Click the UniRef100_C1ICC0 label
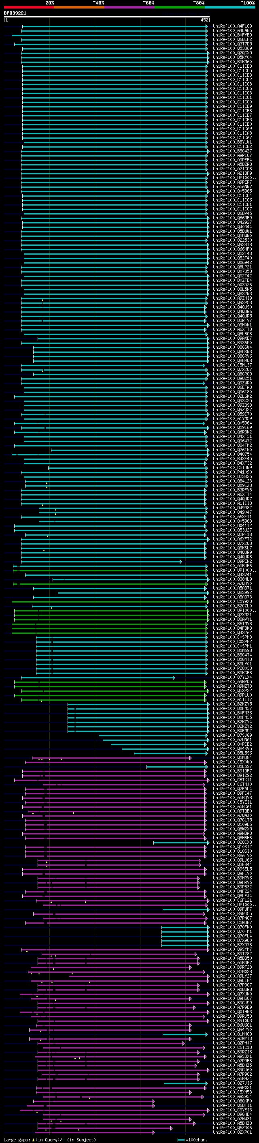Screen dimensions: 259x1143 (x=232, y=102)
